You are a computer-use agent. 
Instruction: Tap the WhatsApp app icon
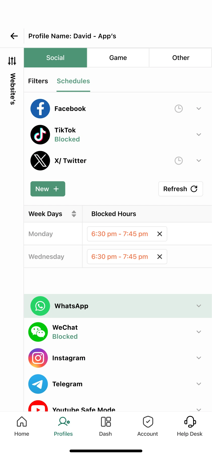tap(40, 306)
